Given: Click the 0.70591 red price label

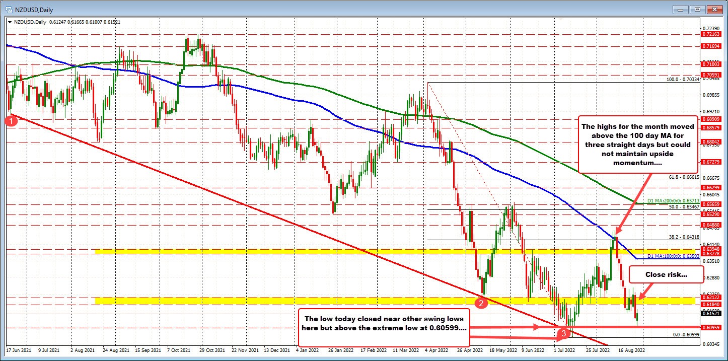Looking at the screenshot, I should [710, 75].
